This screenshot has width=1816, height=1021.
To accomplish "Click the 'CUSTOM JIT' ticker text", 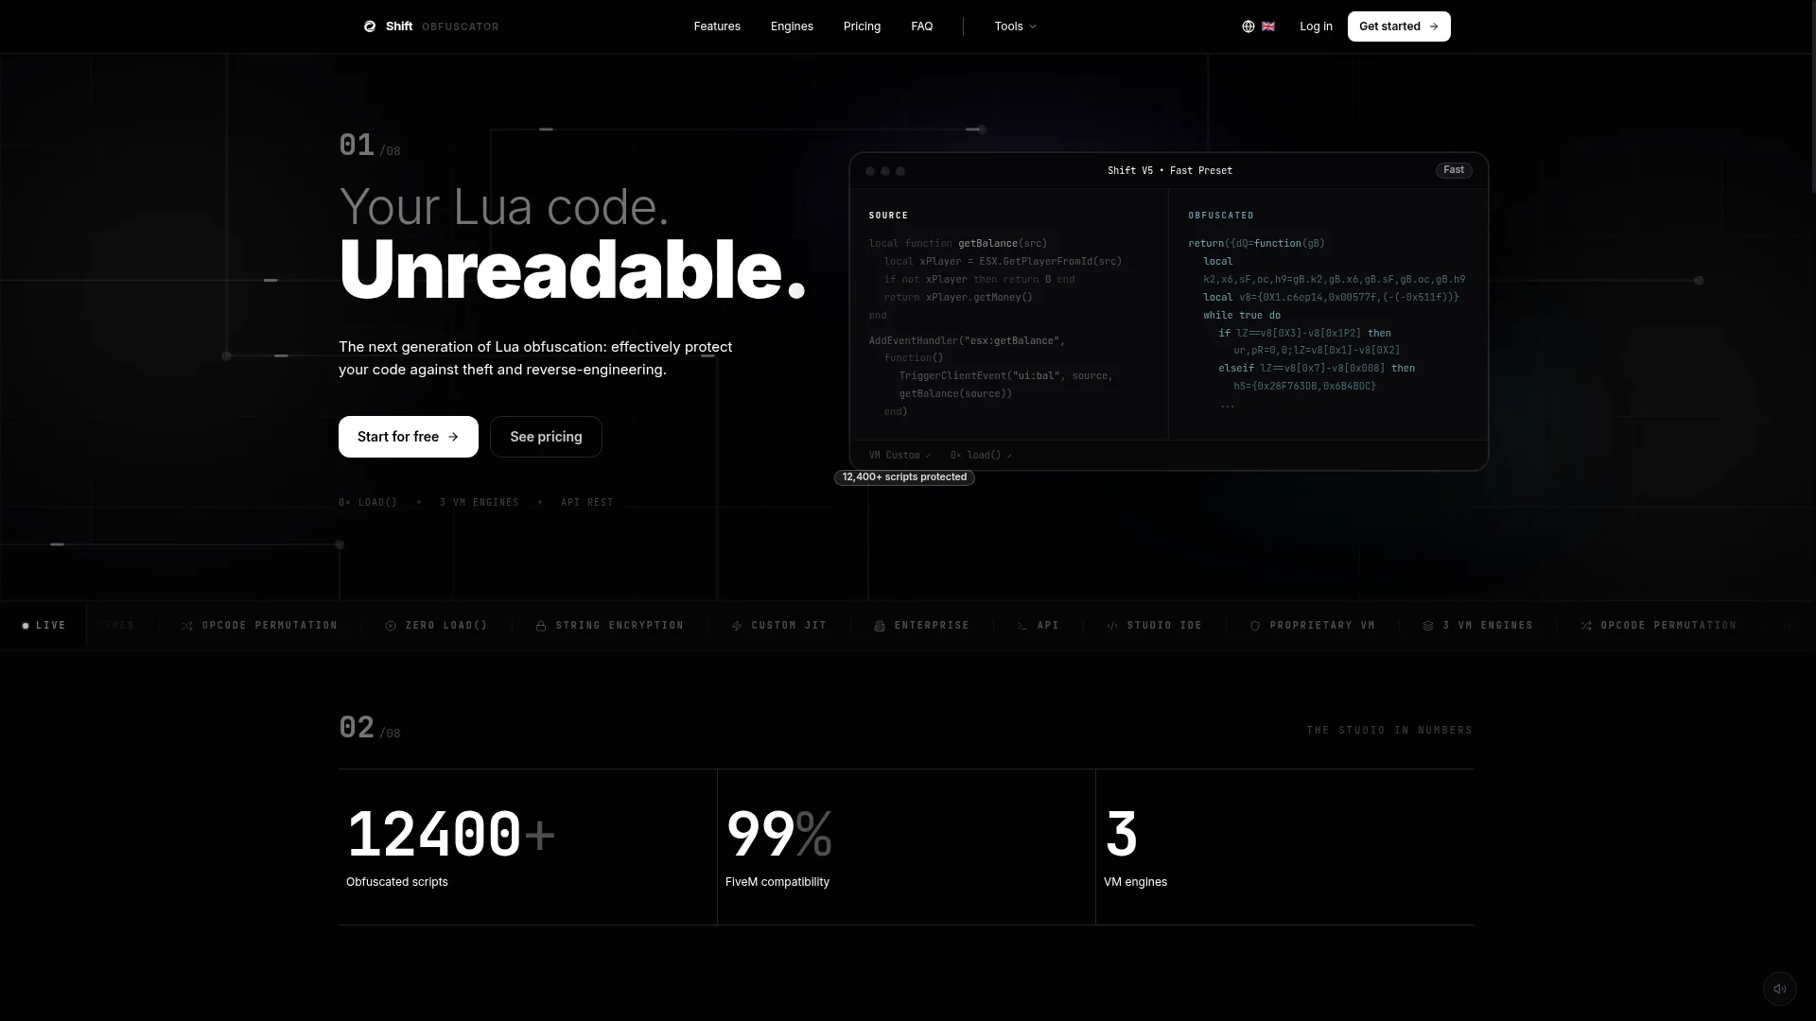I will pyautogui.click(x=789, y=626).
